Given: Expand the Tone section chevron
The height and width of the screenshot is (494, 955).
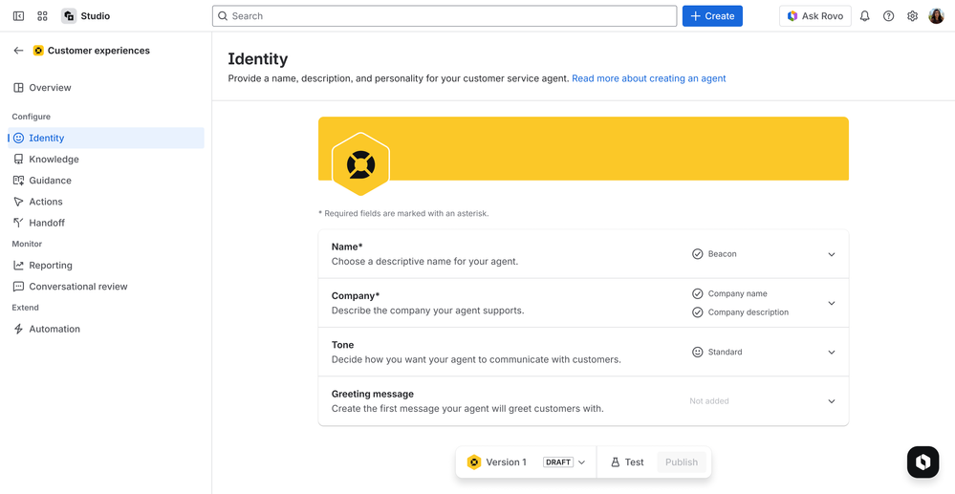Looking at the screenshot, I should point(831,353).
